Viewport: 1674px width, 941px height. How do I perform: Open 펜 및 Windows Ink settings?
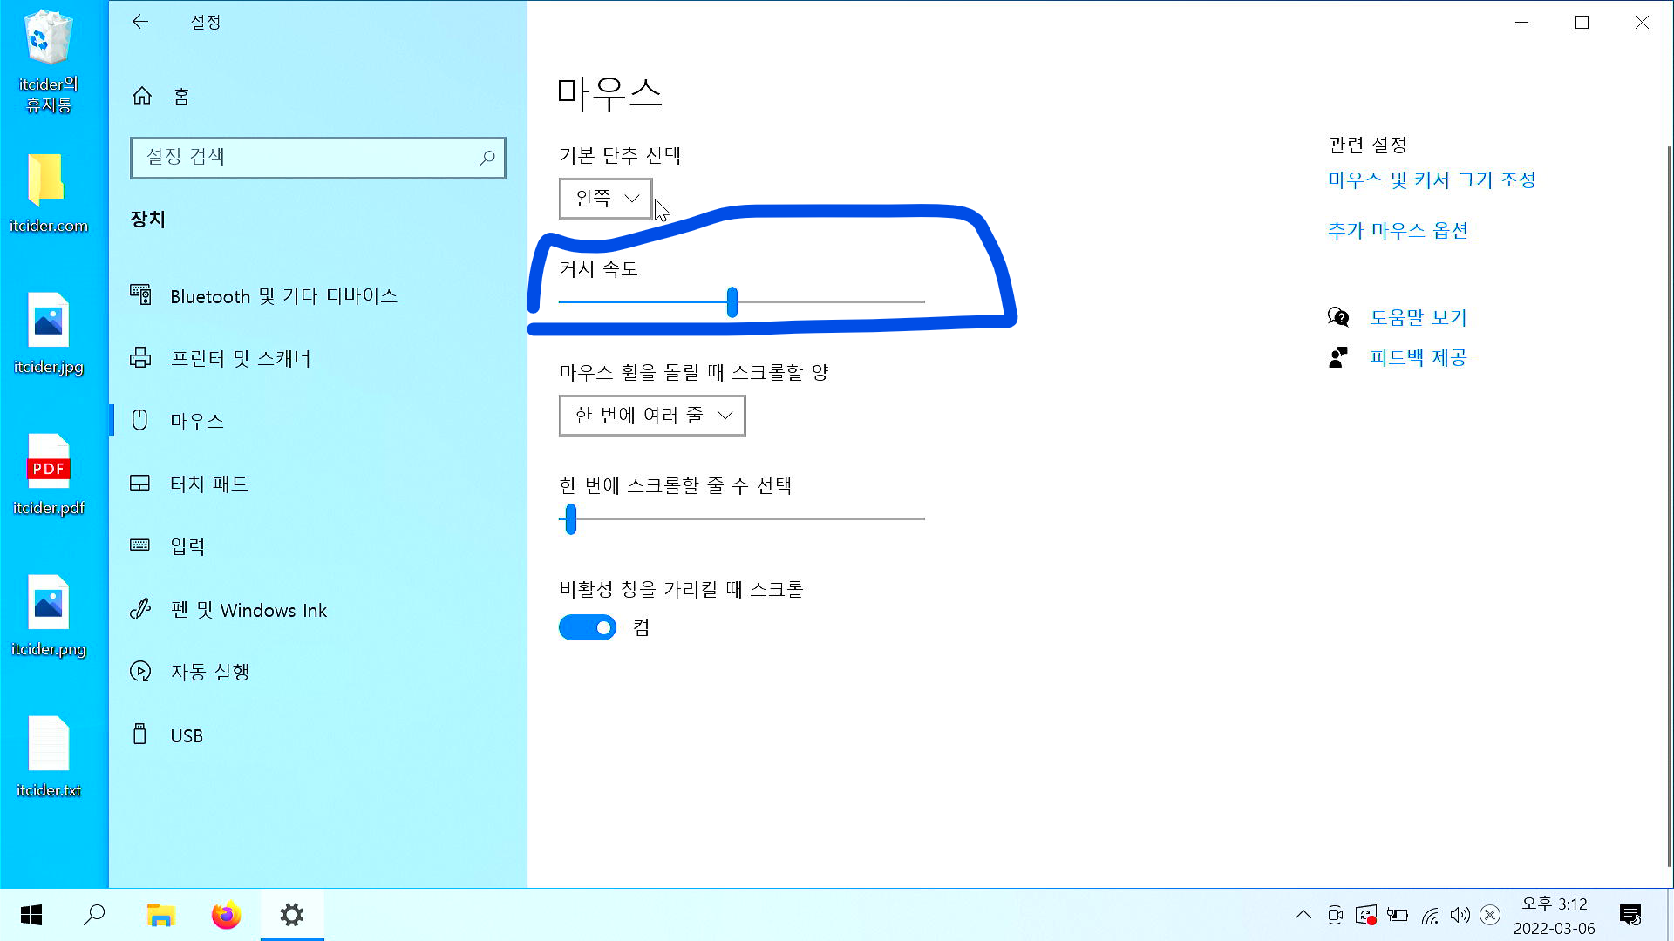(248, 610)
